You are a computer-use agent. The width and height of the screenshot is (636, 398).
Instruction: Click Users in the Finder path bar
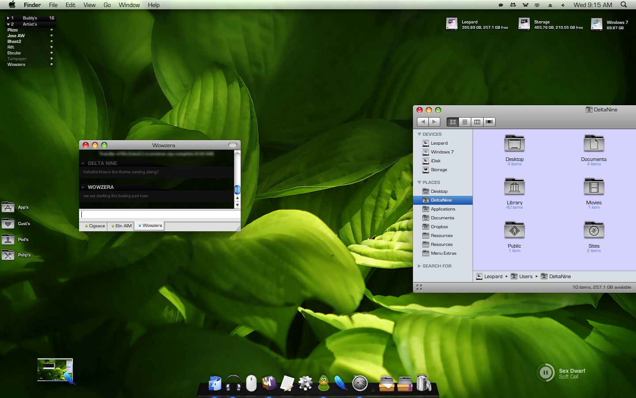(522, 276)
